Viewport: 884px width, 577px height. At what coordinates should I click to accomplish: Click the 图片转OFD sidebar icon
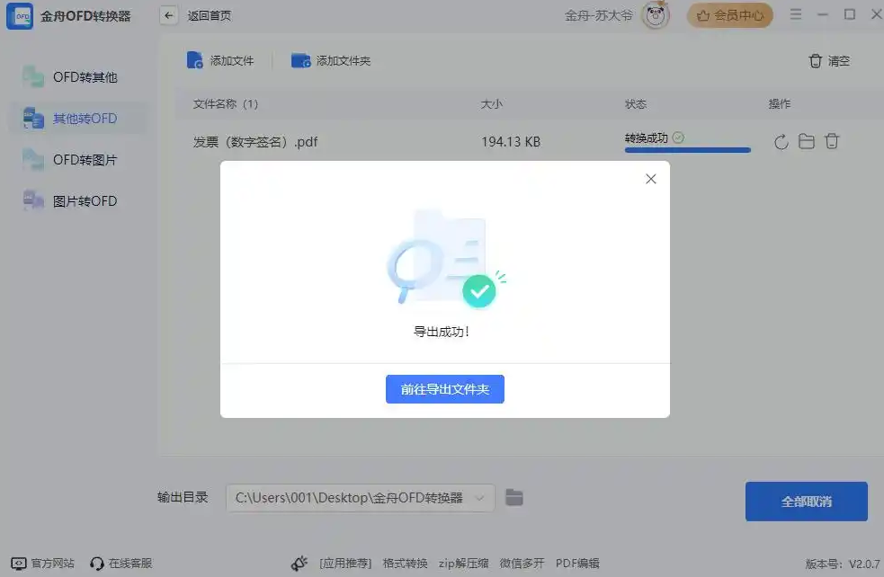coord(32,200)
